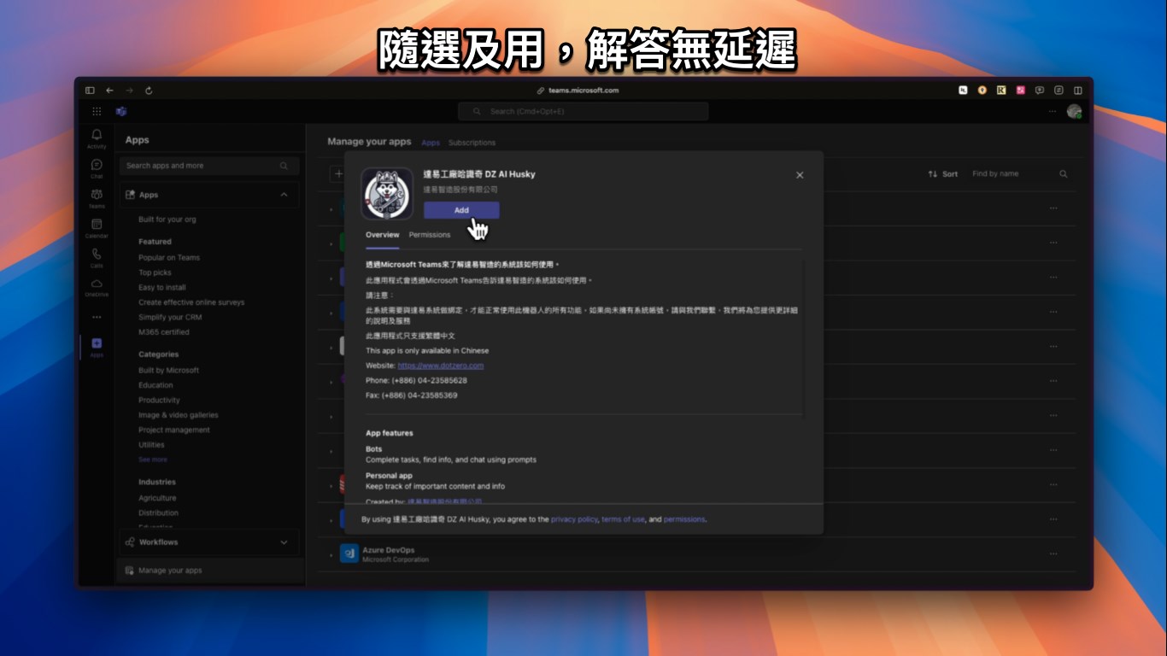Open the permissions link in the footer
This screenshot has height=656, width=1167.
684,519
